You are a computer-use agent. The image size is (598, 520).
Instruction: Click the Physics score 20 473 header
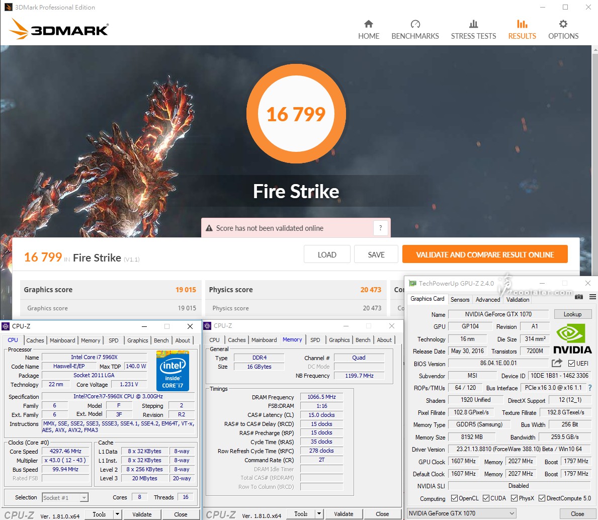(x=295, y=290)
